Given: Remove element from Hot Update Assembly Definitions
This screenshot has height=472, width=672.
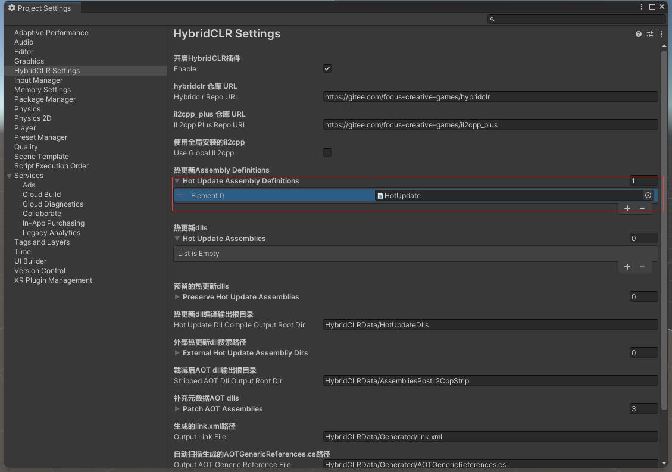Looking at the screenshot, I should (642, 208).
